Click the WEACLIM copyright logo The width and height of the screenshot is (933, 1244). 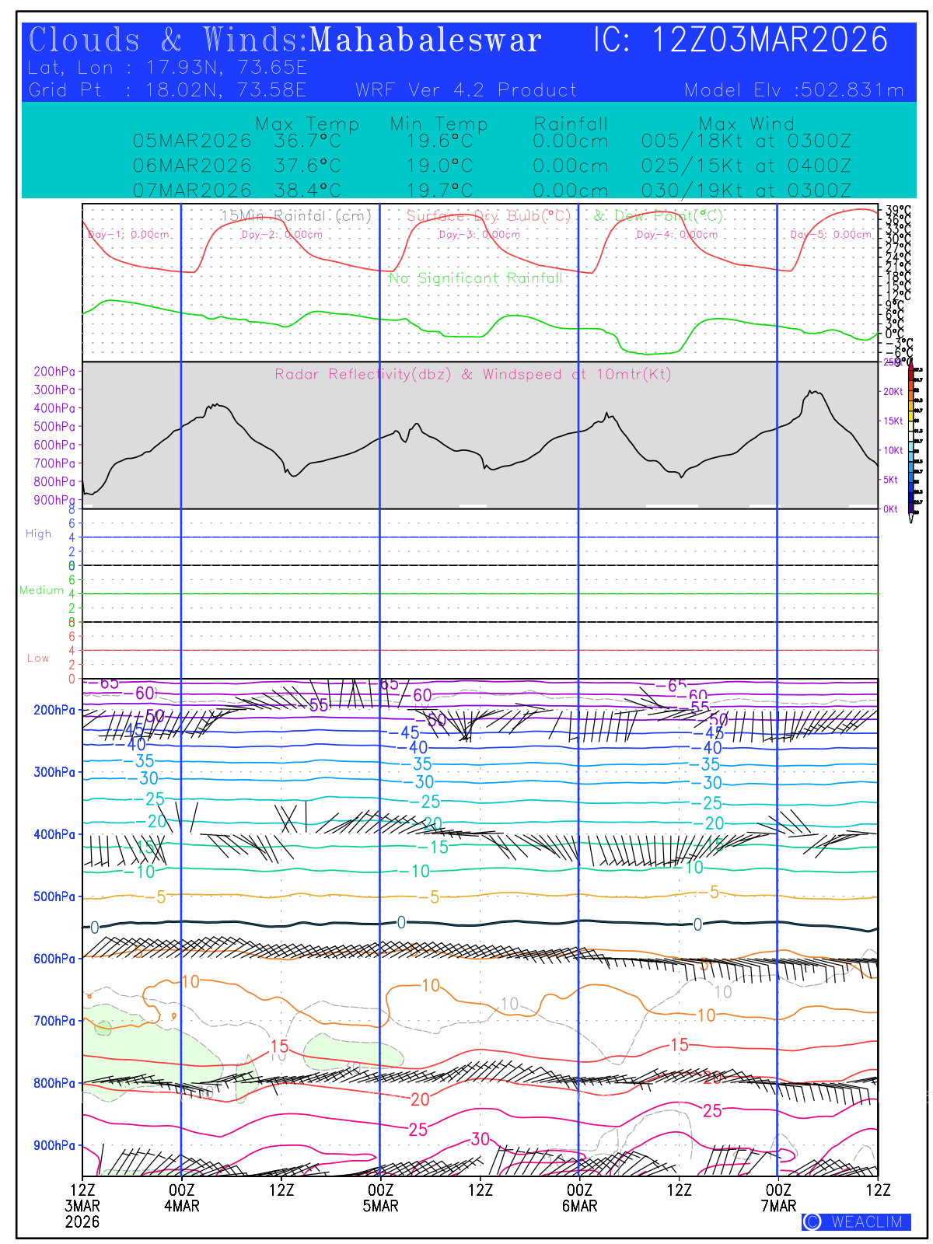tap(856, 1221)
